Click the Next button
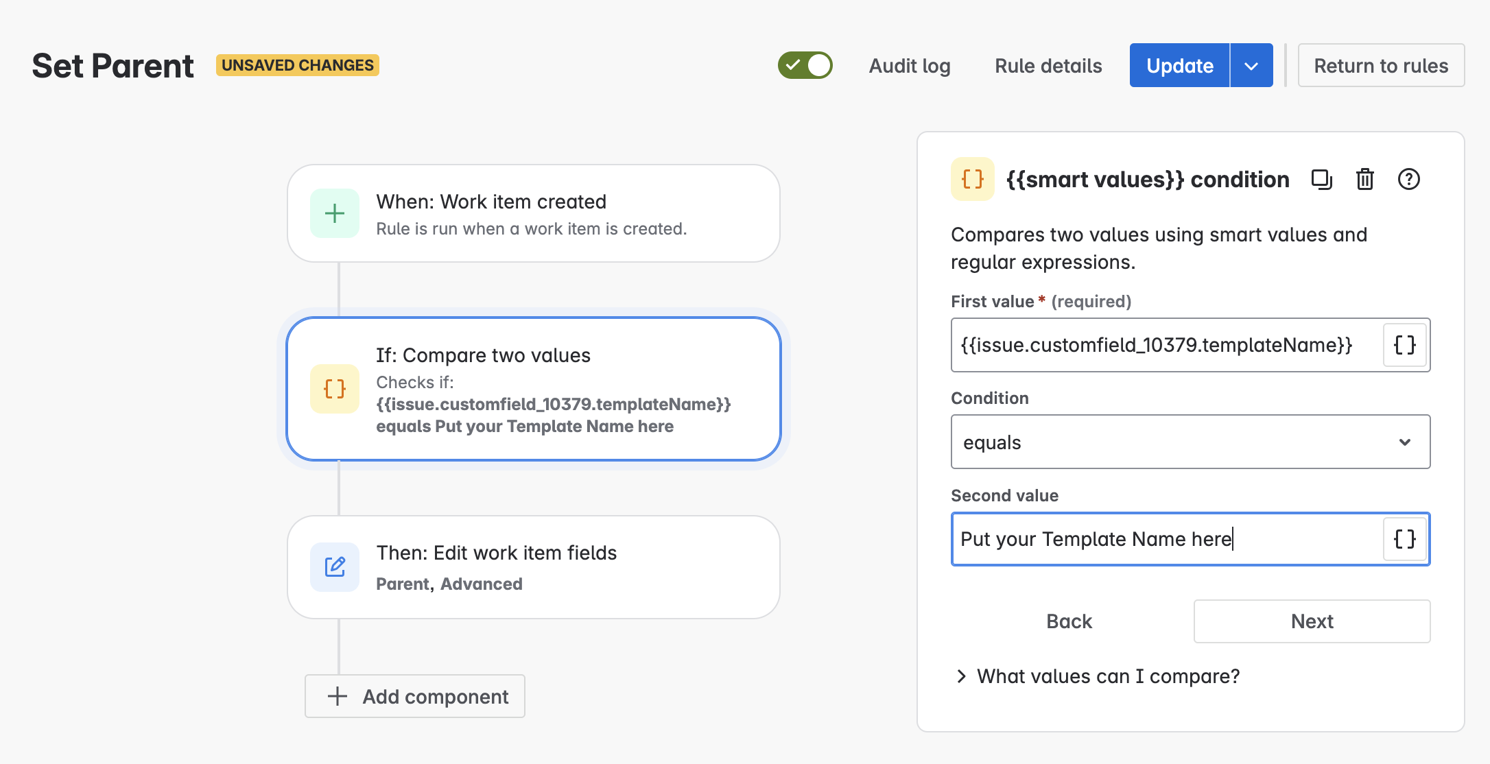This screenshot has height=764, width=1490. tap(1312, 621)
